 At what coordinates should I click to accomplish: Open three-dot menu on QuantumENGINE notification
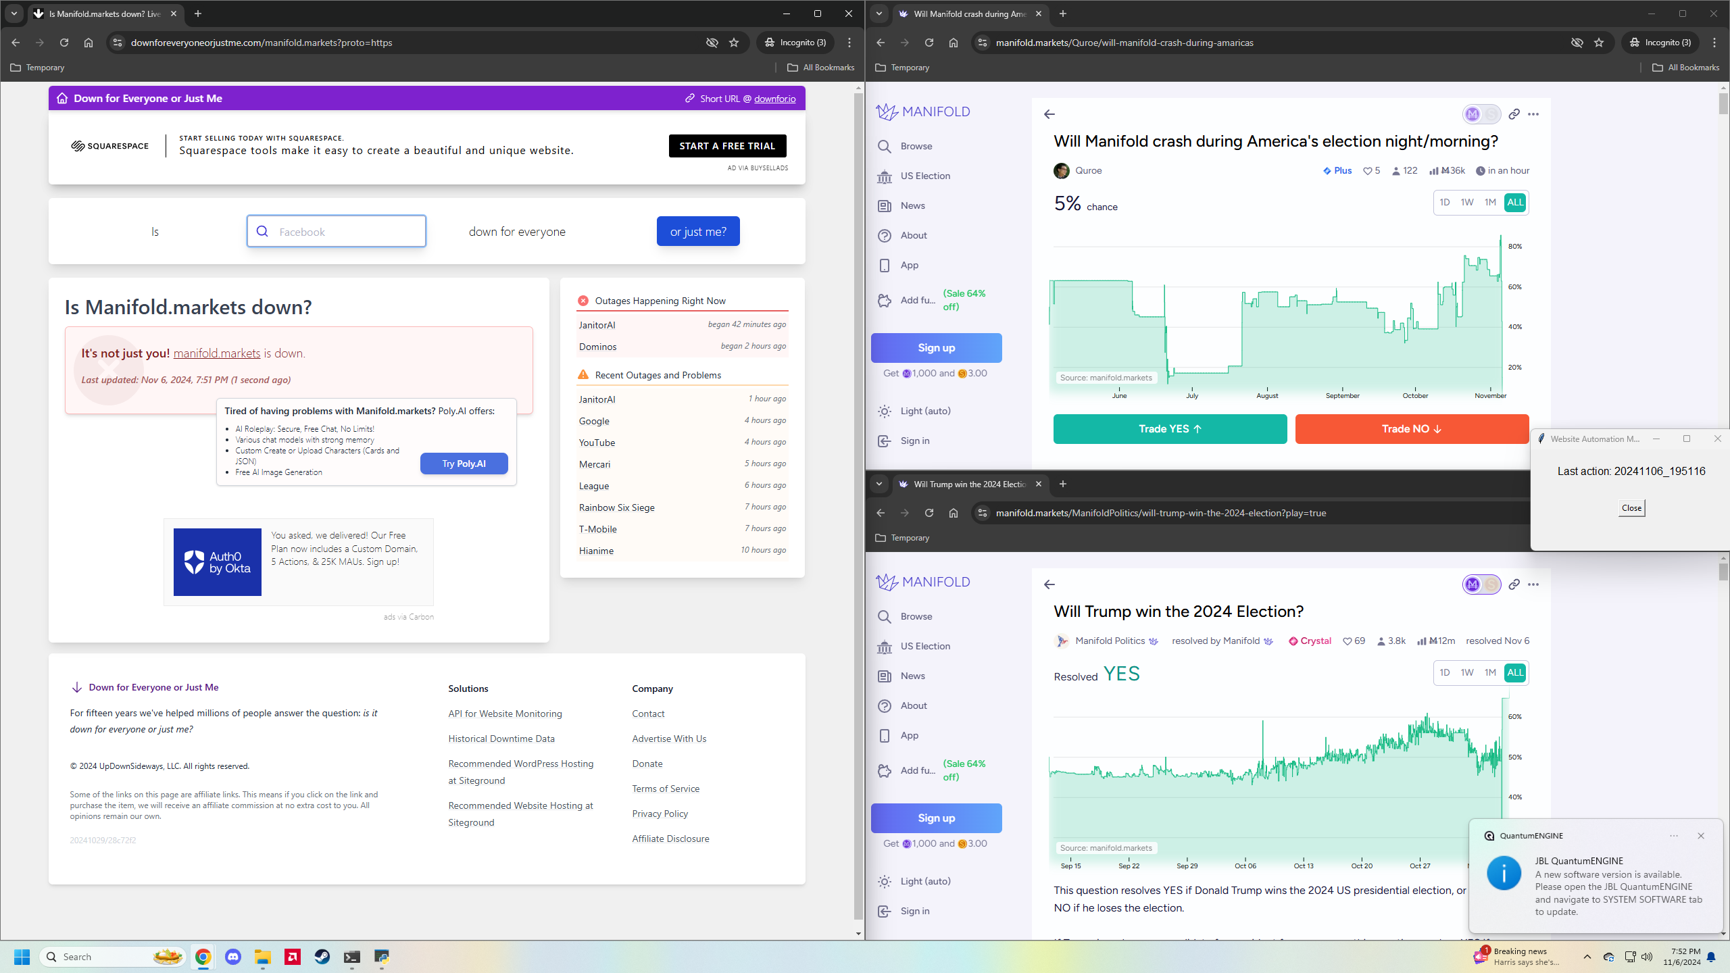[1674, 836]
